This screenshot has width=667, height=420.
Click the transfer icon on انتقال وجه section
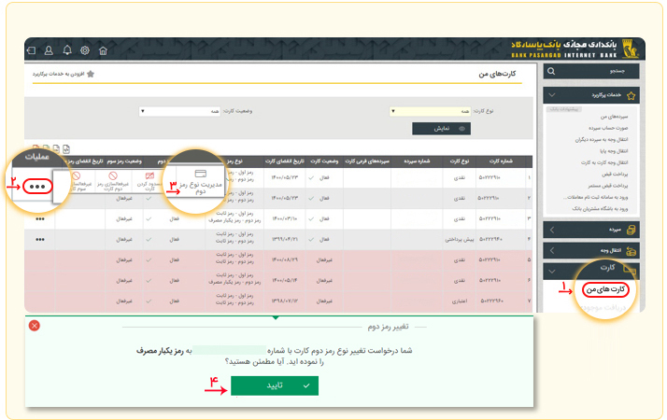coord(632,251)
